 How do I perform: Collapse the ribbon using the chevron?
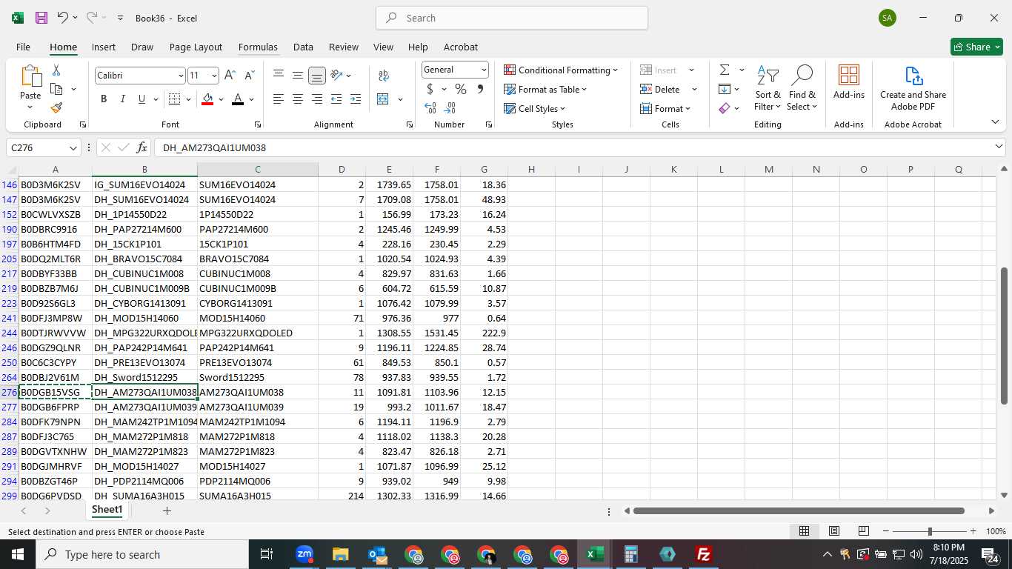(994, 122)
